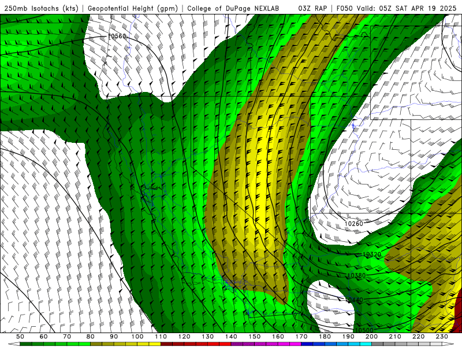The image size is (462, 347).
Task: Click the "250mb Isotachs (kts)" title text
Action: [42, 9]
